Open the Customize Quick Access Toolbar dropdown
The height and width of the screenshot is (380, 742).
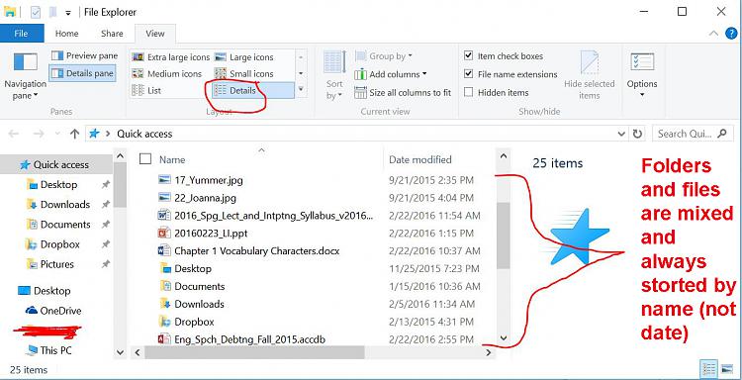[x=68, y=13]
